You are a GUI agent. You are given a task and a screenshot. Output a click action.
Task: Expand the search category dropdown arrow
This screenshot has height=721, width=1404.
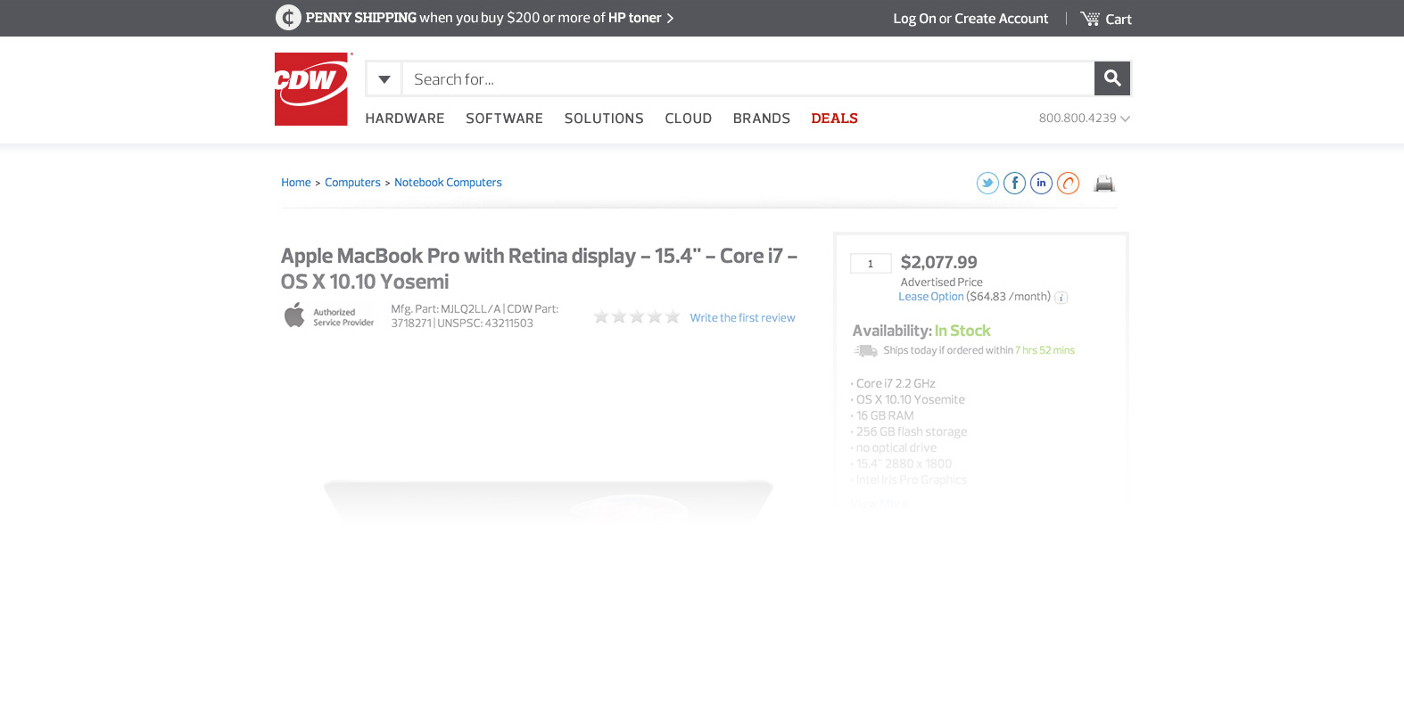[x=384, y=79]
